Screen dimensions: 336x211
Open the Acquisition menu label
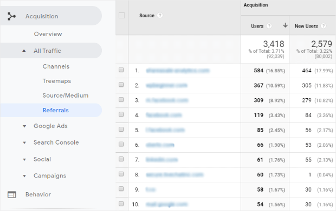(x=42, y=16)
